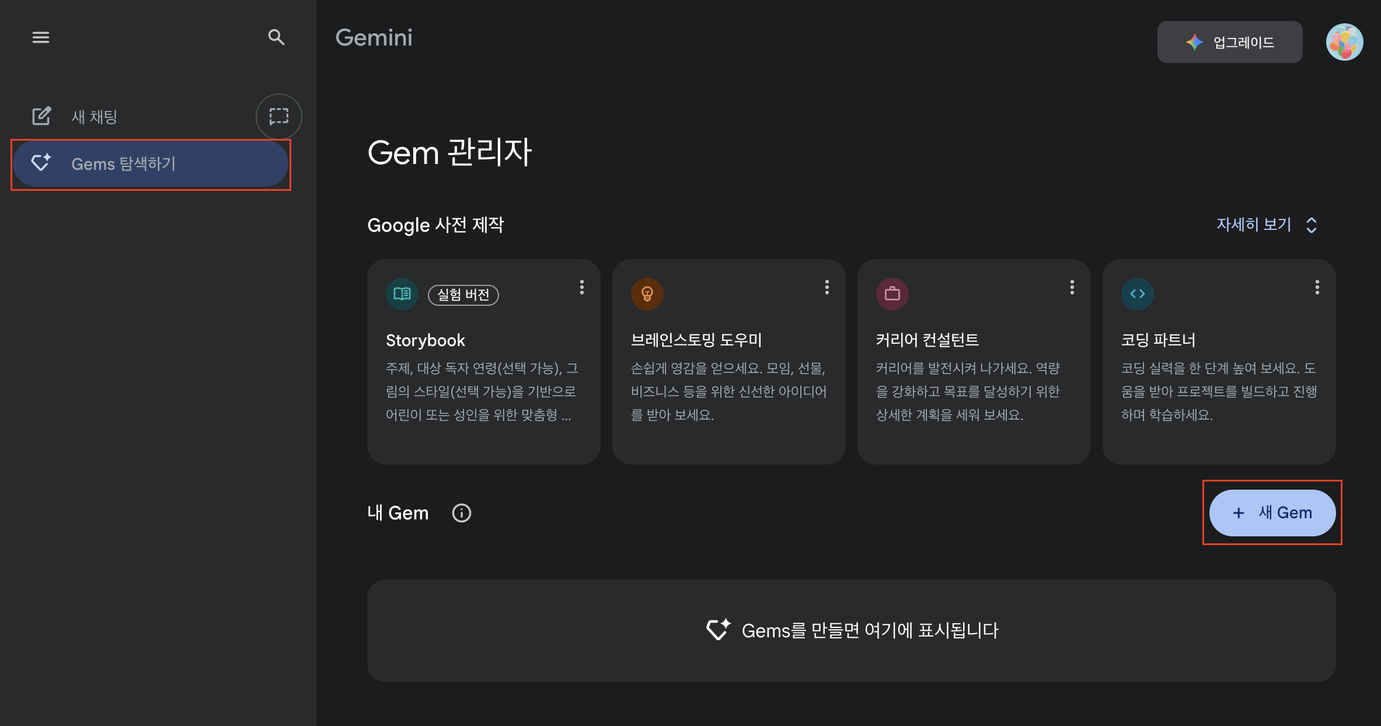Click the search magnifier icon
This screenshot has width=1381, height=726.
pyautogui.click(x=276, y=37)
